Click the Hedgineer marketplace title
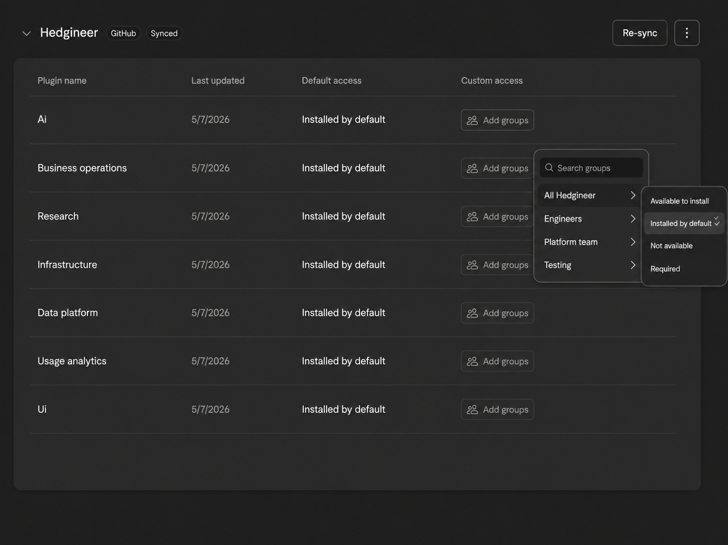This screenshot has width=728, height=545. click(x=69, y=33)
